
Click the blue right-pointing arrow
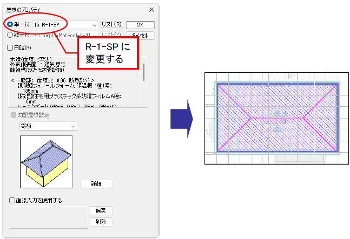tap(179, 118)
